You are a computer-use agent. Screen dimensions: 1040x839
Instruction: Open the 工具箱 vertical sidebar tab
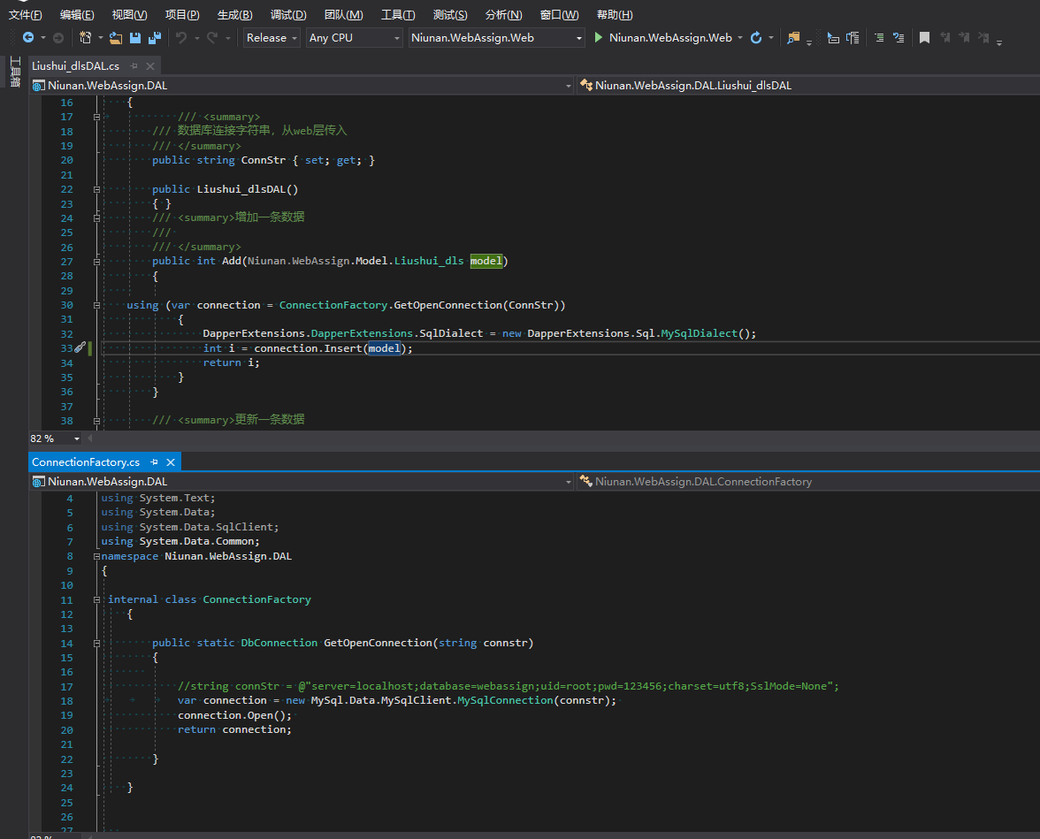pyautogui.click(x=15, y=71)
